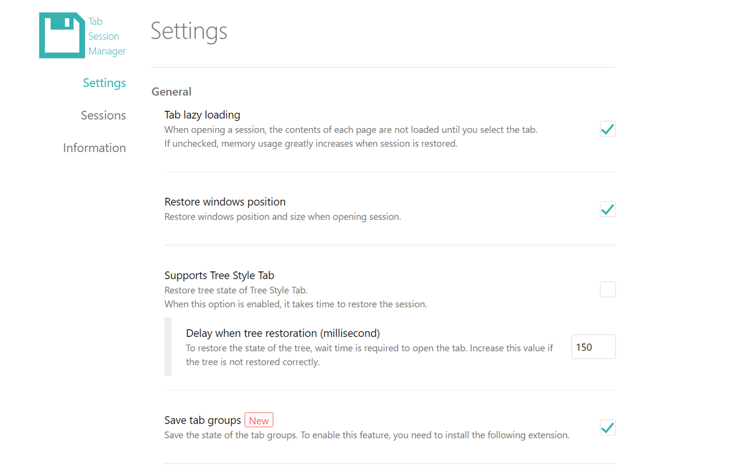Screen dimensions: 755x472
Task: Select the Sessions sidebar entry
Action: (103, 115)
